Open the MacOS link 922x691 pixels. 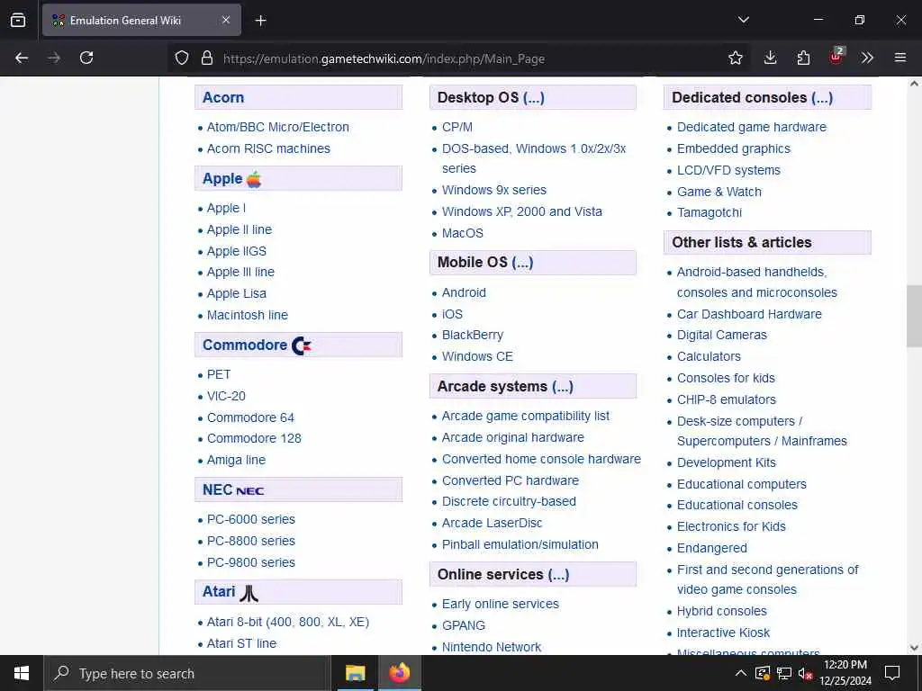(463, 233)
